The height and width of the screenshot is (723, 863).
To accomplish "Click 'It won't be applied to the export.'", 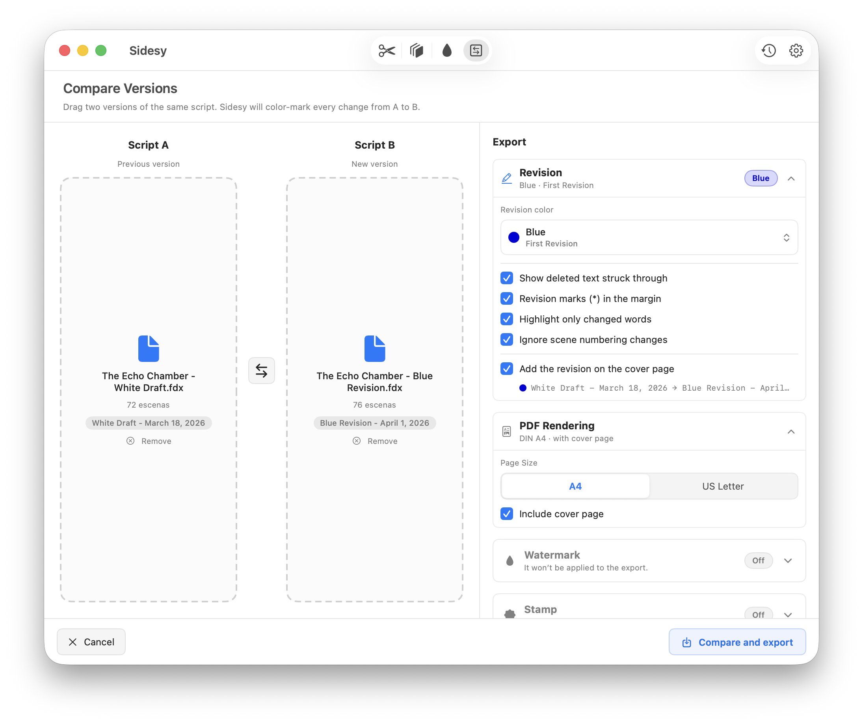I will click(586, 568).
